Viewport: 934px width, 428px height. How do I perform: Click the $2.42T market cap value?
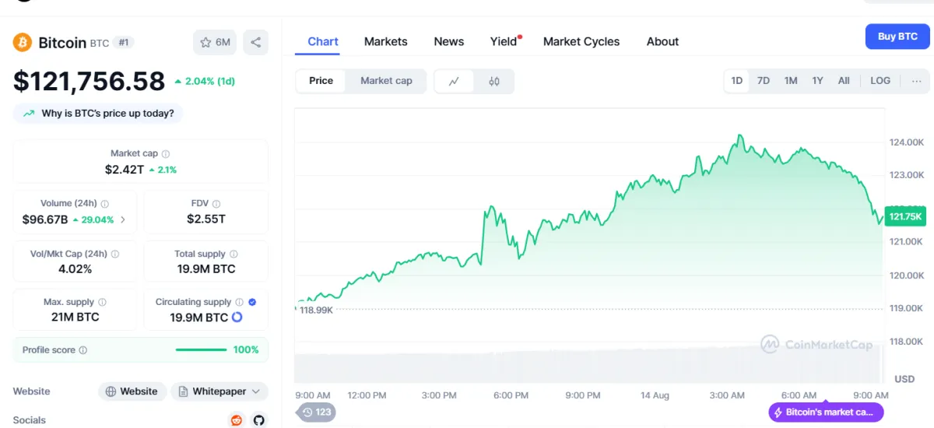125,170
